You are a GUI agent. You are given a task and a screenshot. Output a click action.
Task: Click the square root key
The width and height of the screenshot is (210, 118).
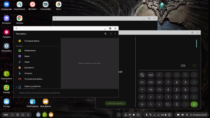(x=159, y=75)
